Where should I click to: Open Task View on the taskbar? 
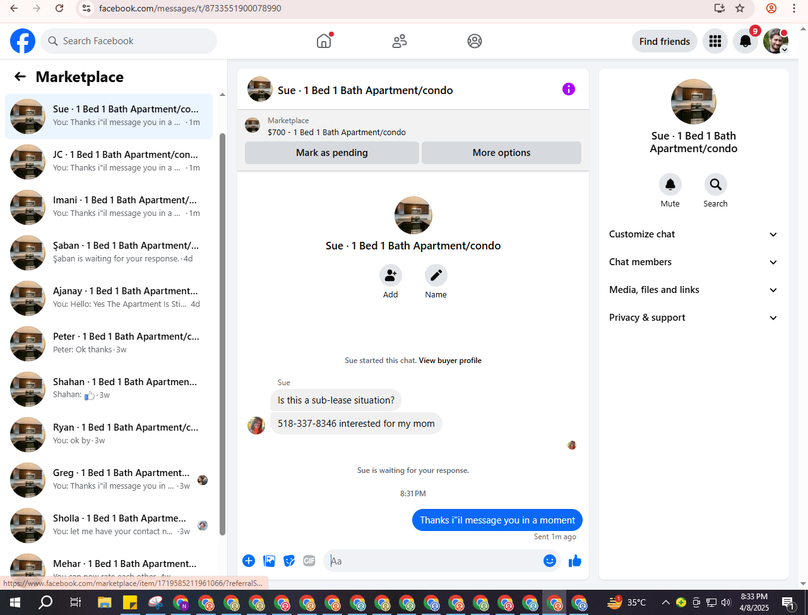click(x=75, y=602)
